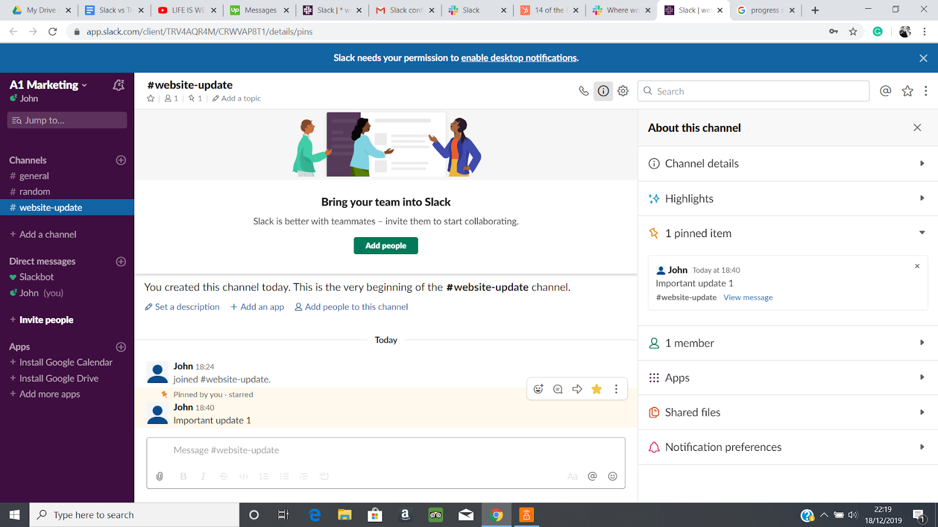Open pinned items count under channel name

(x=195, y=98)
